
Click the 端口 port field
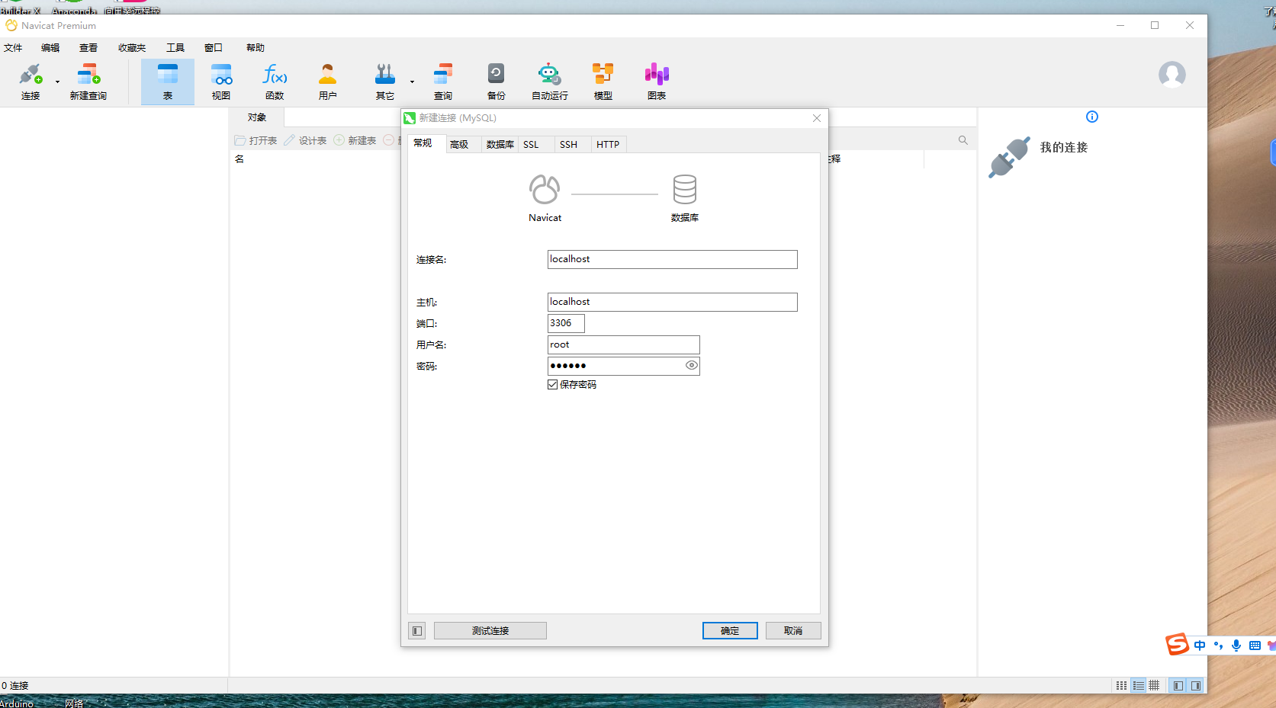click(566, 323)
